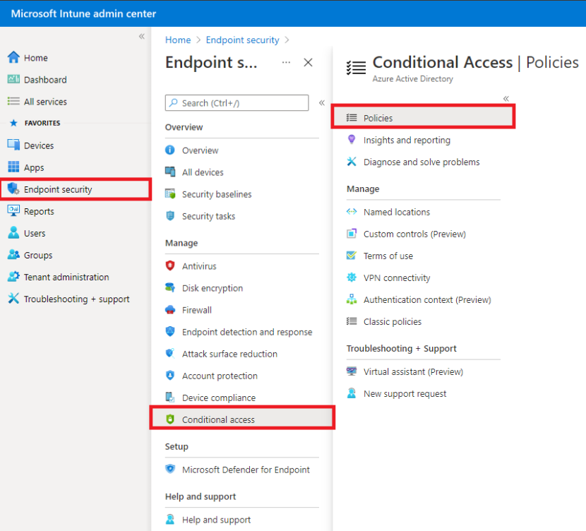Open Disk encryption via its key icon

(x=171, y=287)
